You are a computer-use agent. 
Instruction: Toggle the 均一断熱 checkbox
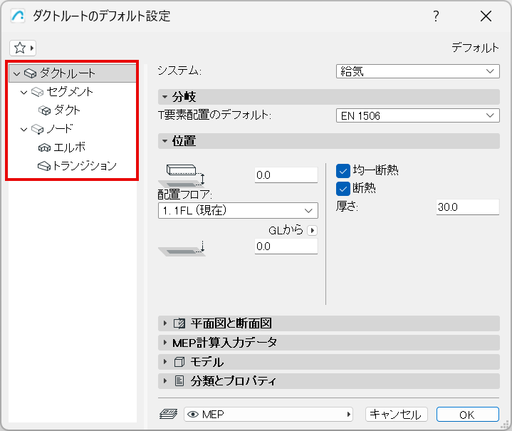343,171
